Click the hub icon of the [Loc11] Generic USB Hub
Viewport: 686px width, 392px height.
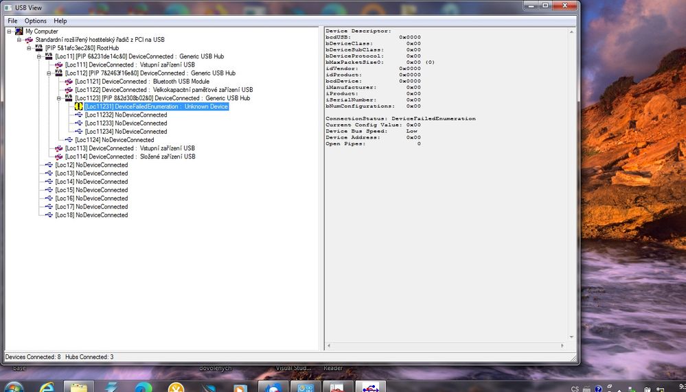click(49, 56)
